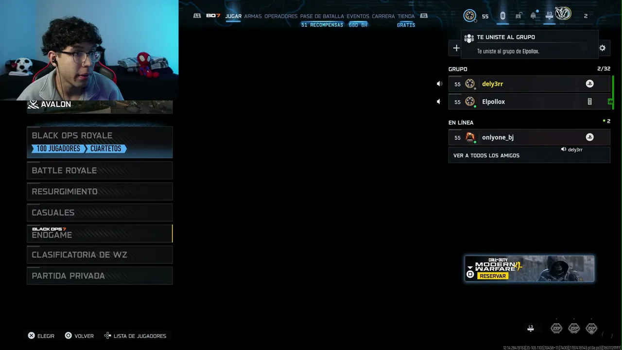Viewport: 622px width, 350px height.
Task: Open the player profile emblem avatar
Action: (563, 14)
